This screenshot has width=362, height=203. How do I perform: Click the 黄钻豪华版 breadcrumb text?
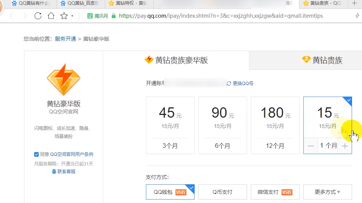coord(96,39)
